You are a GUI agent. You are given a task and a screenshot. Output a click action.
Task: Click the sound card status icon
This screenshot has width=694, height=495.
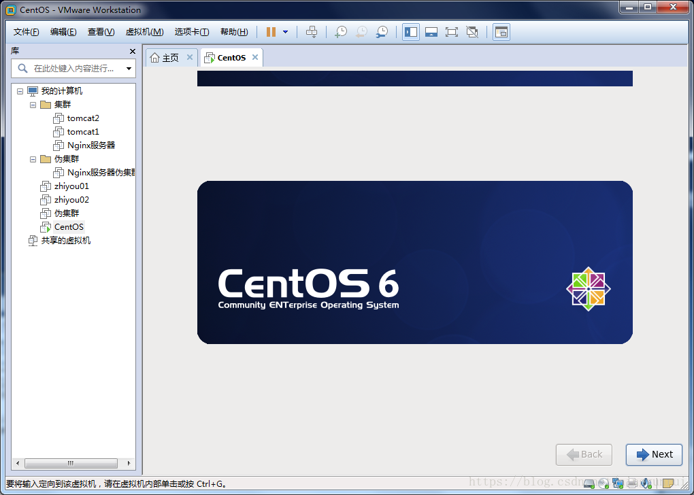point(646,483)
